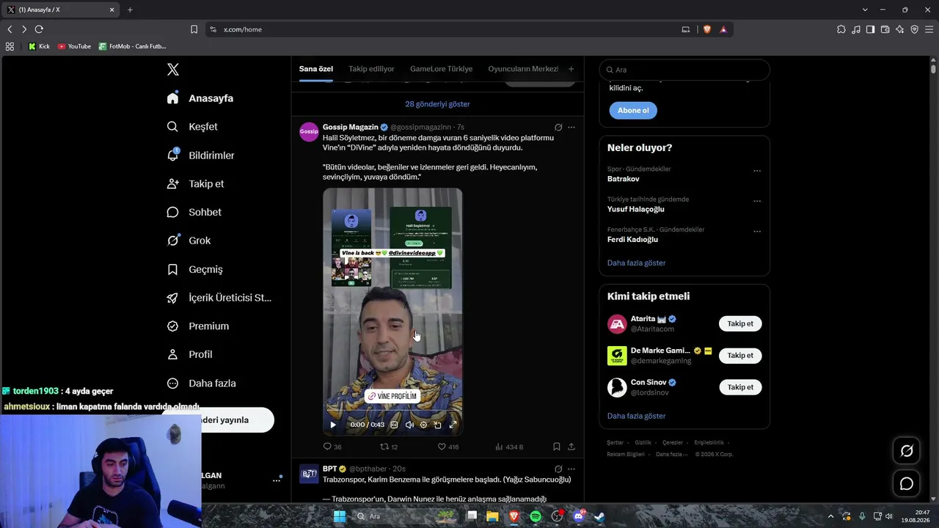Click the X search field
Viewport: 939px width, 528px height.
[684, 70]
